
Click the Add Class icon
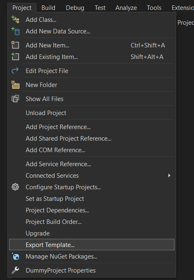tap(15, 19)
